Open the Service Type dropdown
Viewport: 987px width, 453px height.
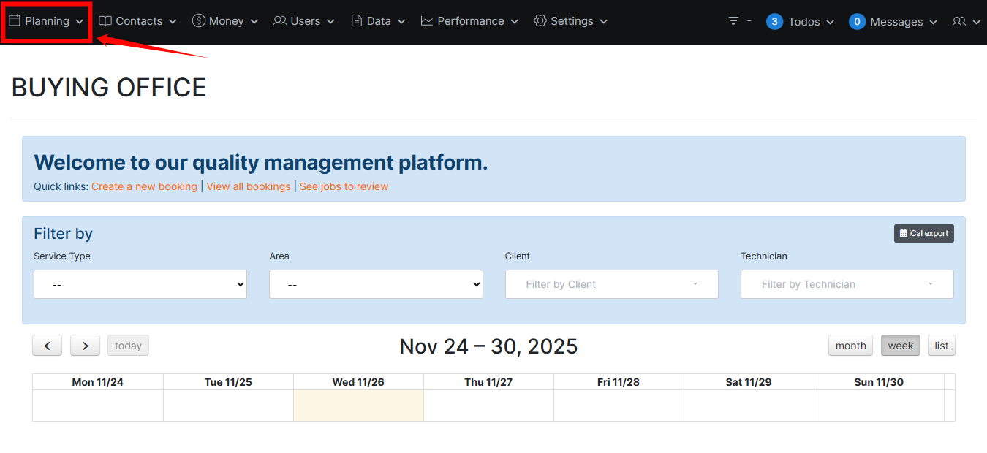pos(140,284)
